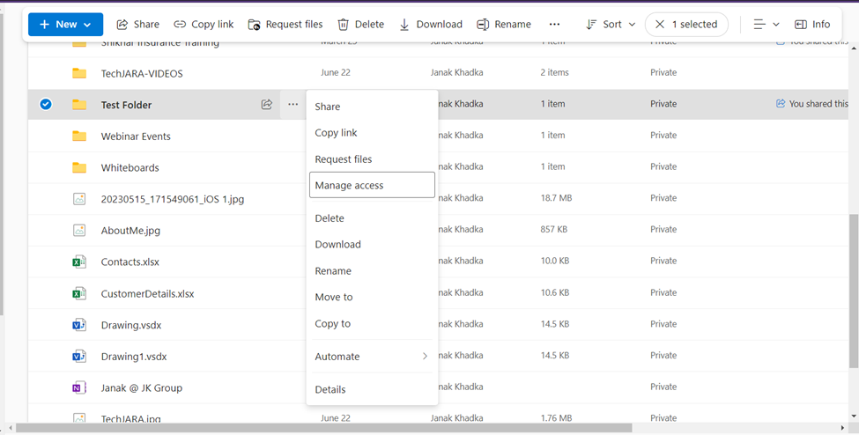Click the Rename icon in the toolbar
This screenshot has width=859, height=435.
[483, 25]
